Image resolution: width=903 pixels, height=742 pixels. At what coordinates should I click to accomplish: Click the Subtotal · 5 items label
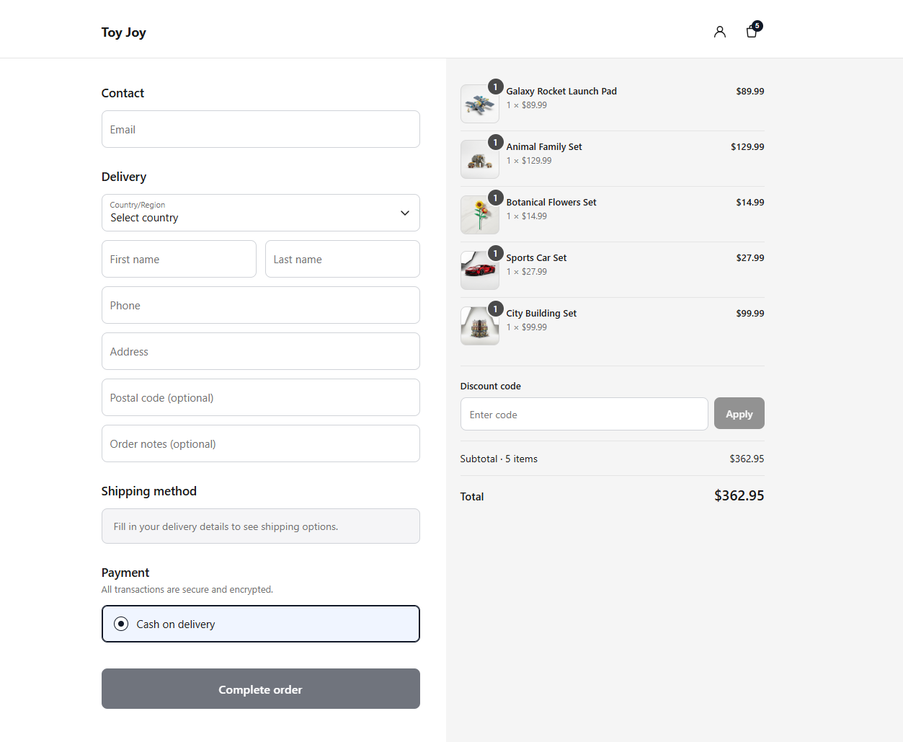(x=499, y=459)
